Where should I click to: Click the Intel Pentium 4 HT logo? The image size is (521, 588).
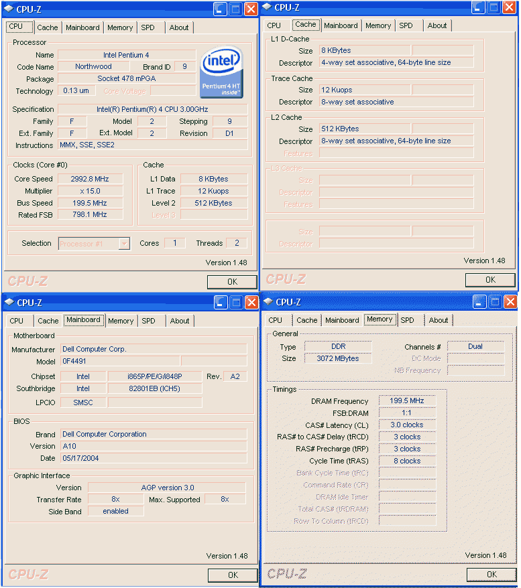[x=221, y=72]
